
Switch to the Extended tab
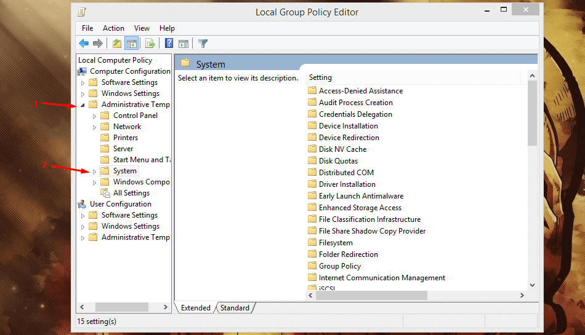click(x=195, y=308)
